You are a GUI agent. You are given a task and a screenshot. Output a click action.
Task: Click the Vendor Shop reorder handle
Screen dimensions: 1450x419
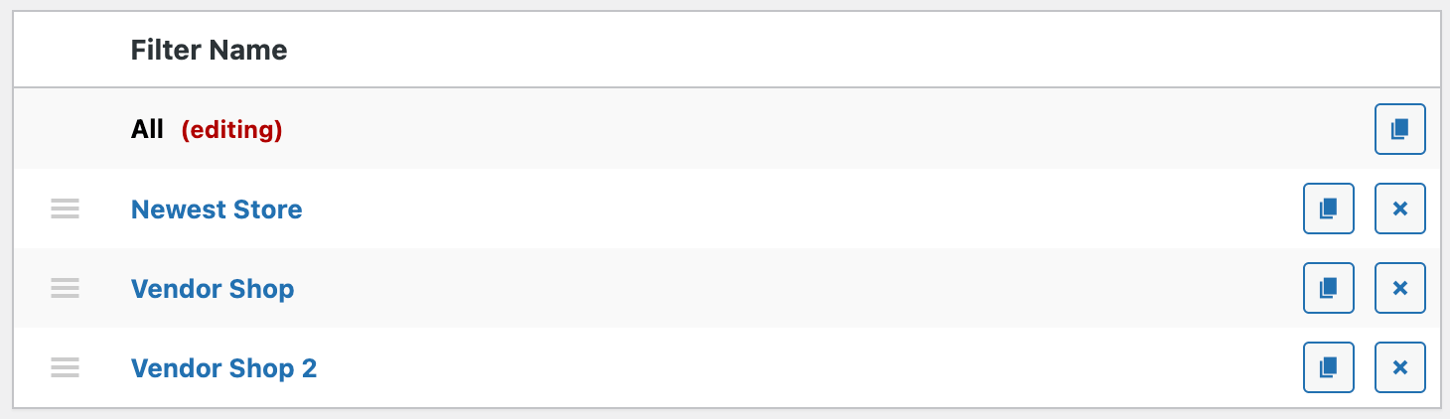[65, 288]
